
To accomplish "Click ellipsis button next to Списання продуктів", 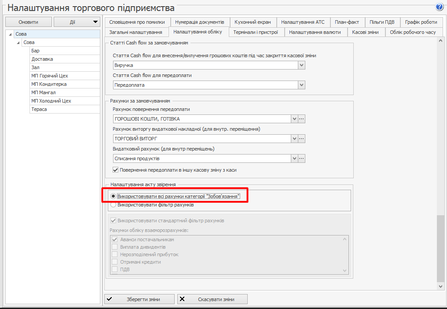I will tap(301, 158).
